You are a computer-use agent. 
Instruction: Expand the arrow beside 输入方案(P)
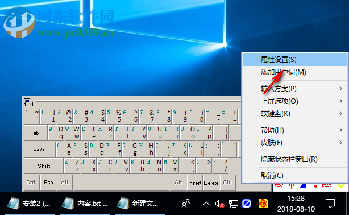341,89
